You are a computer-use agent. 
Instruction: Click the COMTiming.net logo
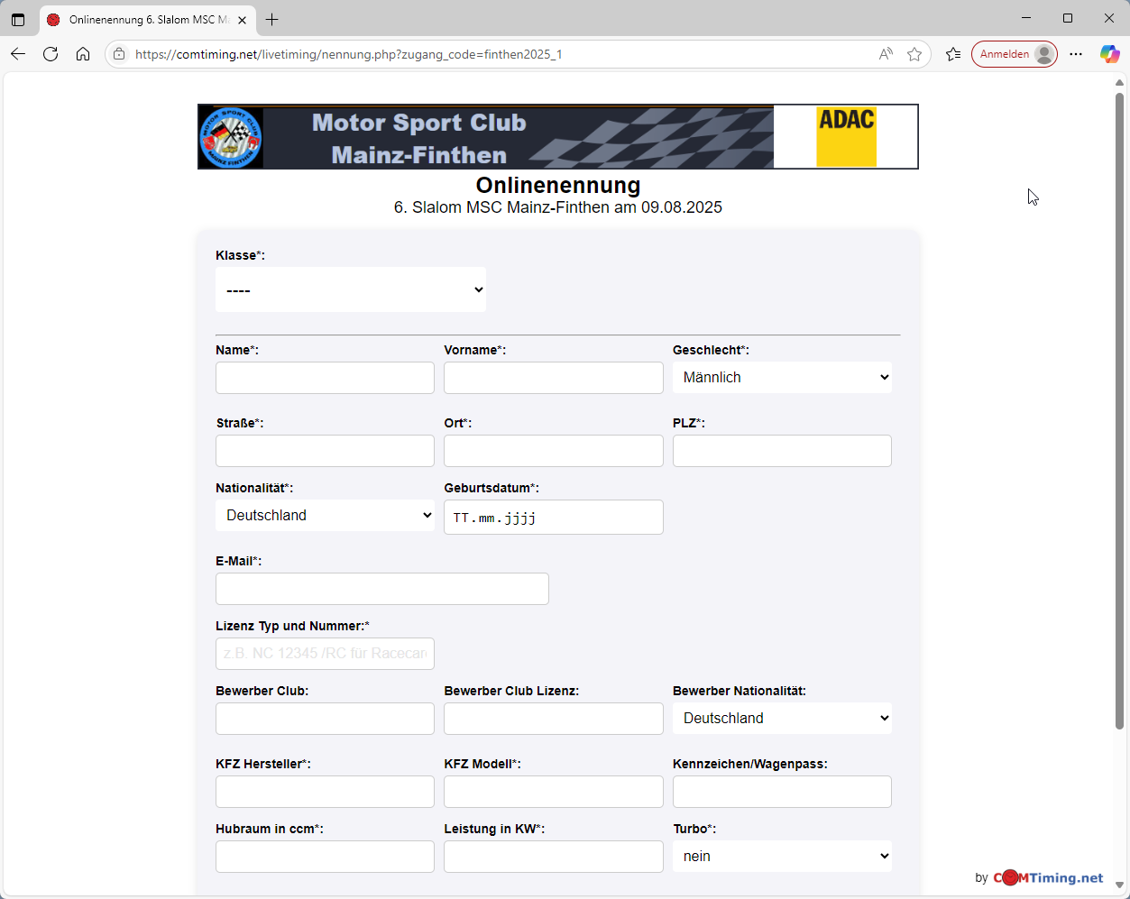(1048, 877)
